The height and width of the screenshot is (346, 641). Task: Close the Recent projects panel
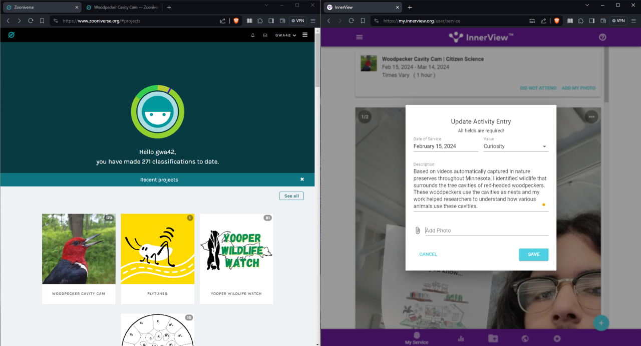point(302,179)
